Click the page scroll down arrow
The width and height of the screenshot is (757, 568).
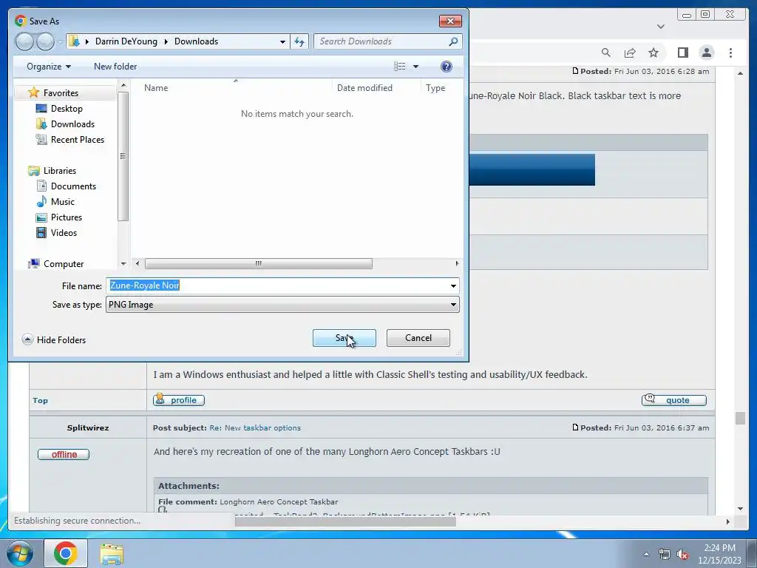(x=740, y=509)
